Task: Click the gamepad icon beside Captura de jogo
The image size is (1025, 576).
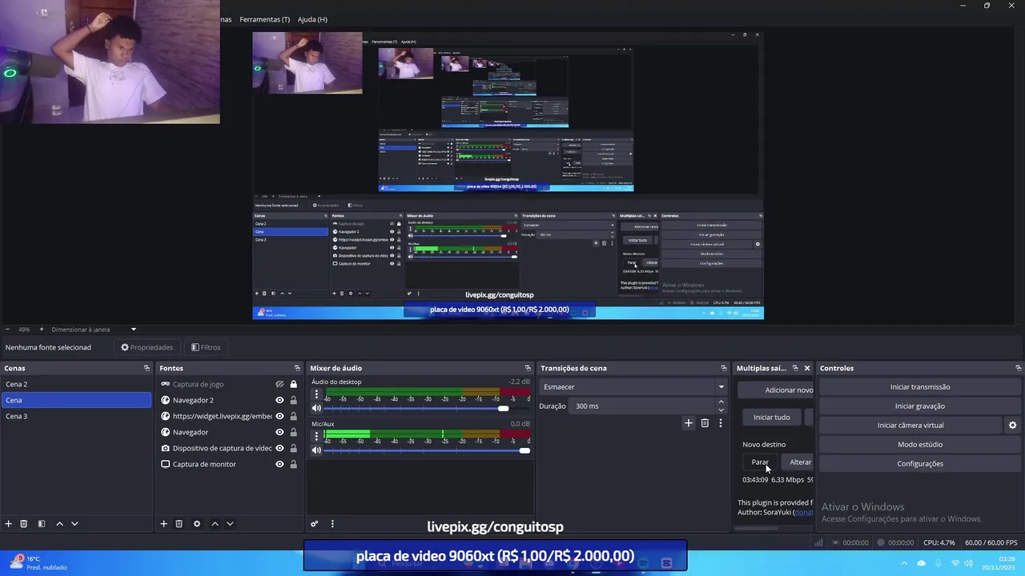Action: click(x=166, y=384)
